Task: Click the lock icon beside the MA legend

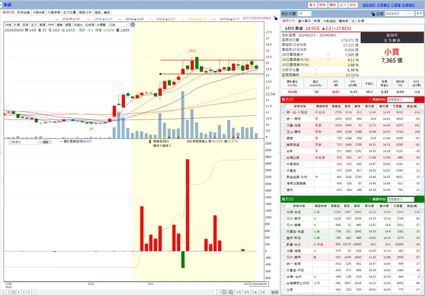Action: [276, 18]
